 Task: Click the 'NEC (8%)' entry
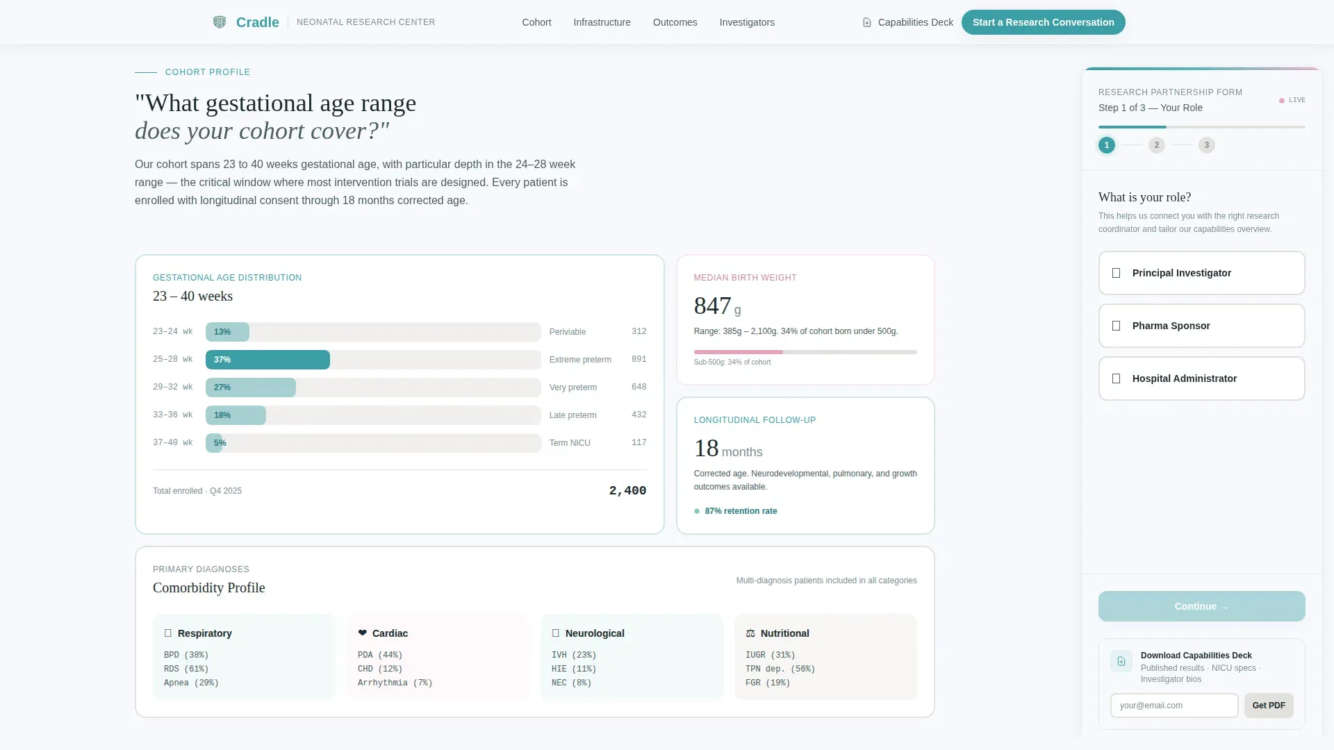[571, 683]
